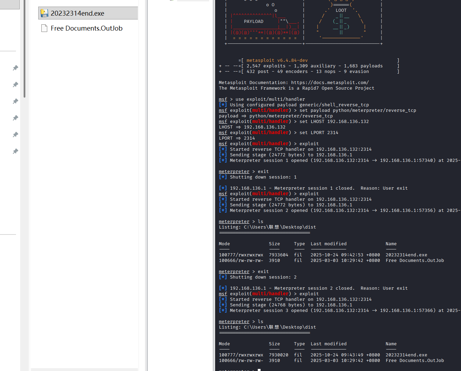
Task: Click 'use exploit/multi/handler' command text
Action: coord(270,99)
